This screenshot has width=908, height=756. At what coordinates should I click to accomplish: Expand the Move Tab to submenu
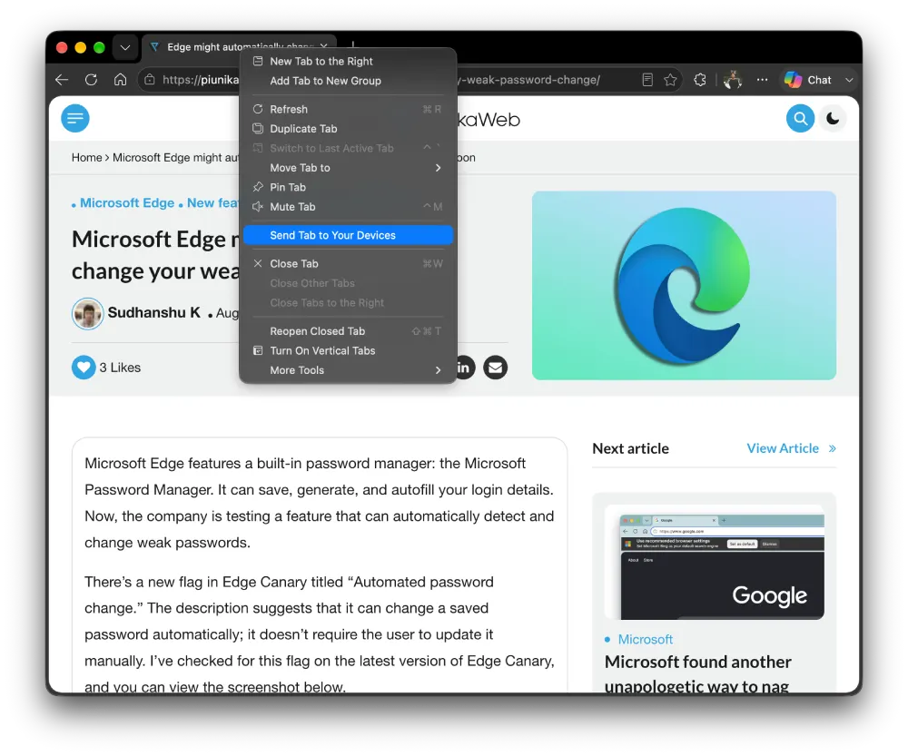coord(348,168)
